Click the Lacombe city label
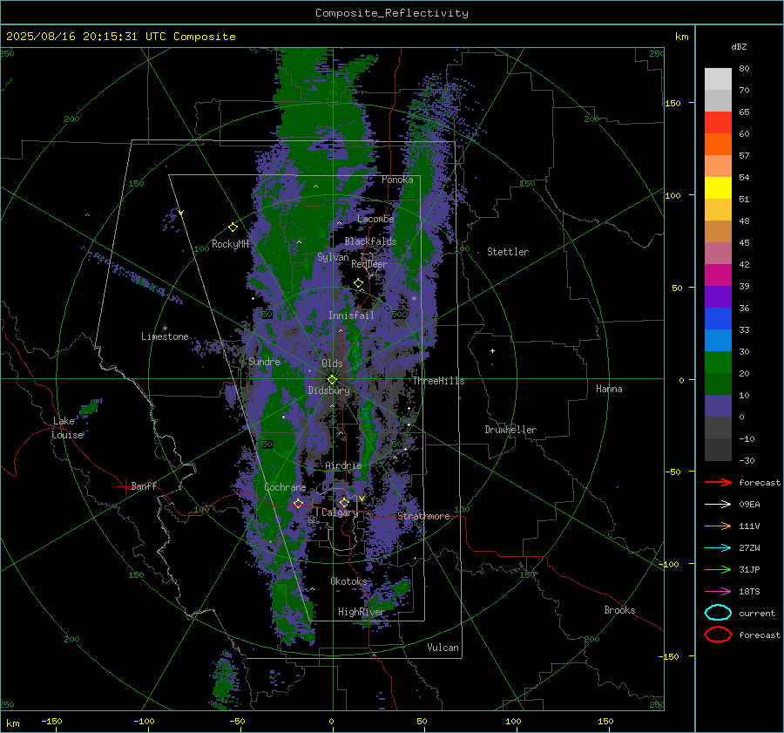 375,219
